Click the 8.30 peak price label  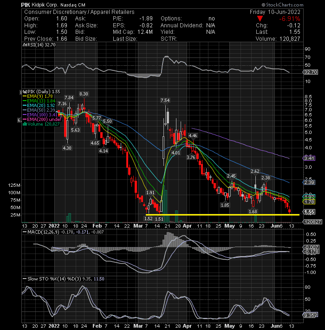84,94
